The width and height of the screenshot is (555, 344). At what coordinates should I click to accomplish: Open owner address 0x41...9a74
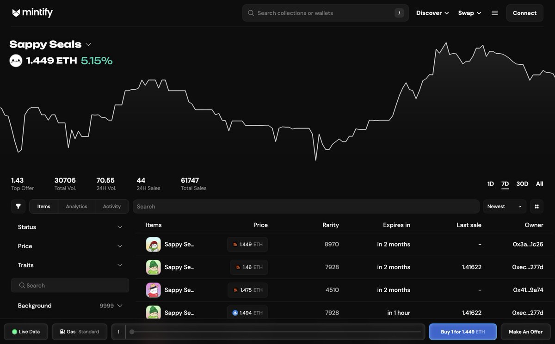click(528, 290)
